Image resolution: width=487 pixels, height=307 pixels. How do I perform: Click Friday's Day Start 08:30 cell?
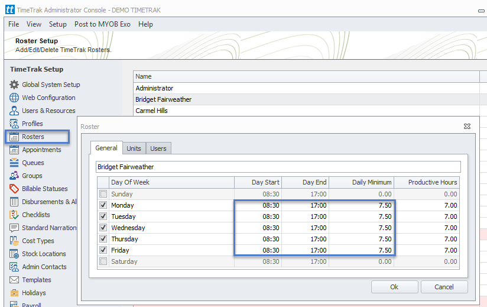pos(258,250)
